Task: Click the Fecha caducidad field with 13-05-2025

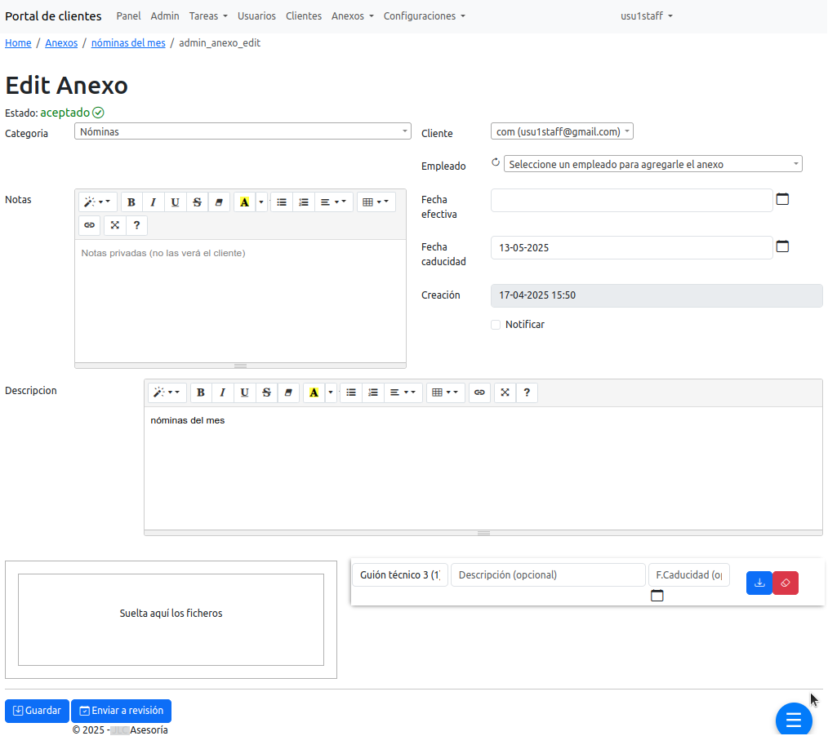Action: tap(631, 247)
